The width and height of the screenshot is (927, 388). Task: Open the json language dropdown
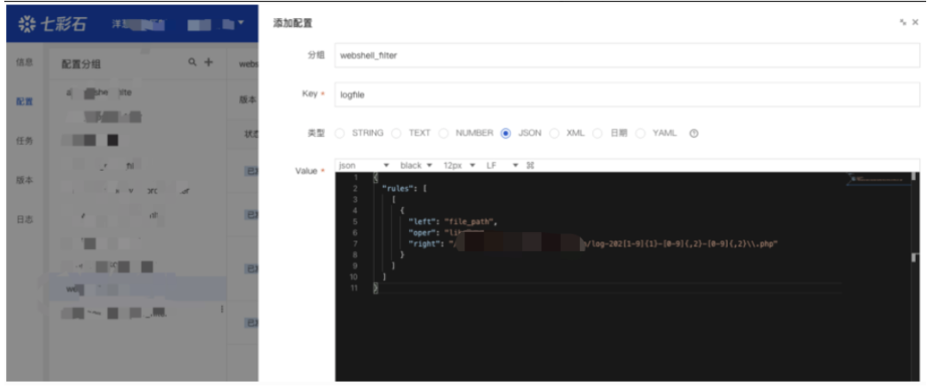[x=363, y=166]
